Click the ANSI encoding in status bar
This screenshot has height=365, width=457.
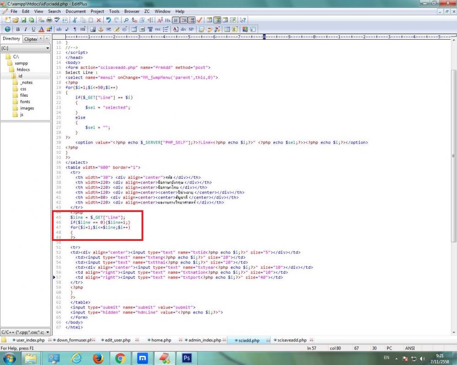coord(410,348)
